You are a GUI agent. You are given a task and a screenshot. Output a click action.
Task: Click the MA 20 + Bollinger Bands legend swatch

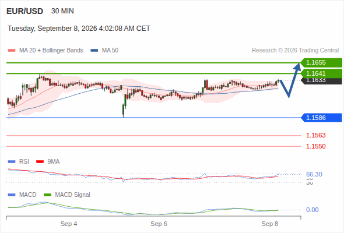pos(12,51)
